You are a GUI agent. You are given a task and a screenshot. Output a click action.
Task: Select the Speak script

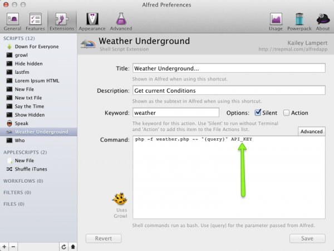(x=38, y=123)
